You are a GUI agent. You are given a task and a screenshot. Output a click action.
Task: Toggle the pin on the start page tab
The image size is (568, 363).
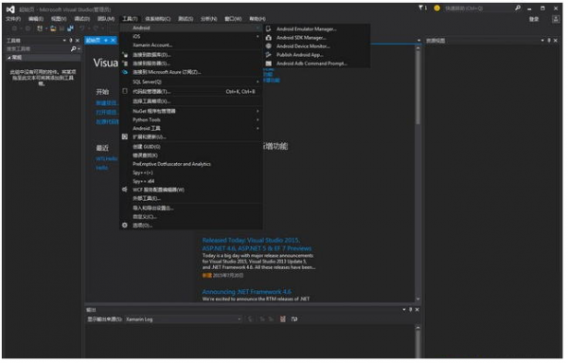coord(106,41)
